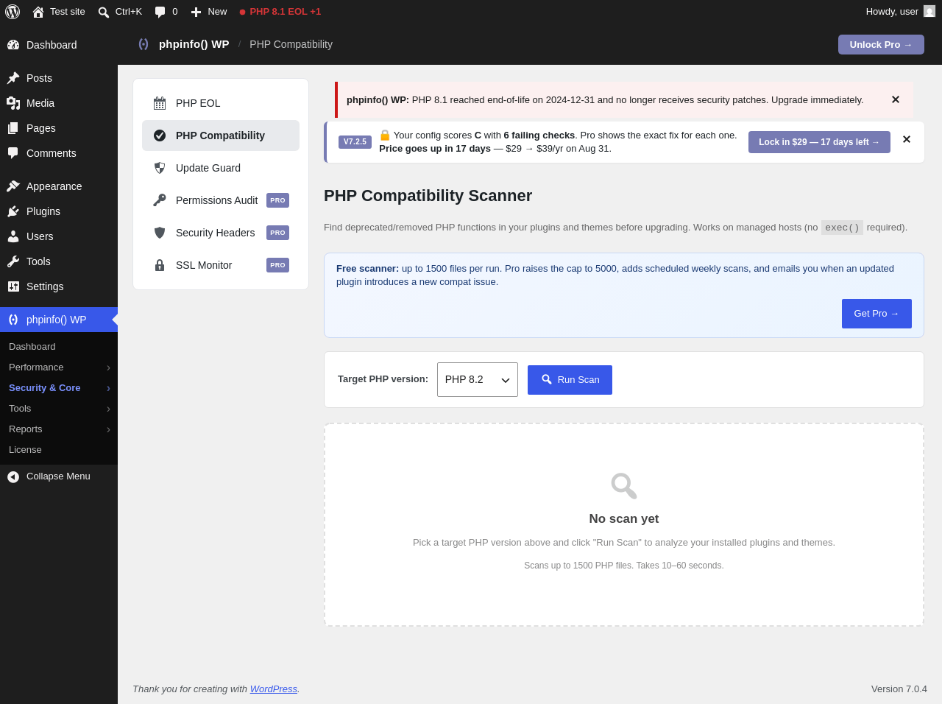Open the Target PHP version dropdown
The height and width of the screenshot is (704, 942).
[x=478, y=379]
